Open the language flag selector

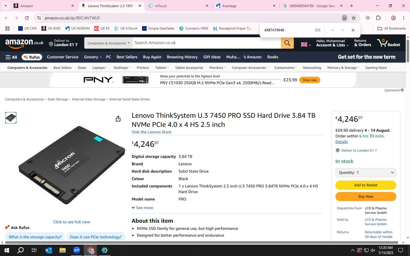(306, 44)
